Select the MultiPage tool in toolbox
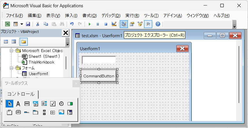 [36, 112]
